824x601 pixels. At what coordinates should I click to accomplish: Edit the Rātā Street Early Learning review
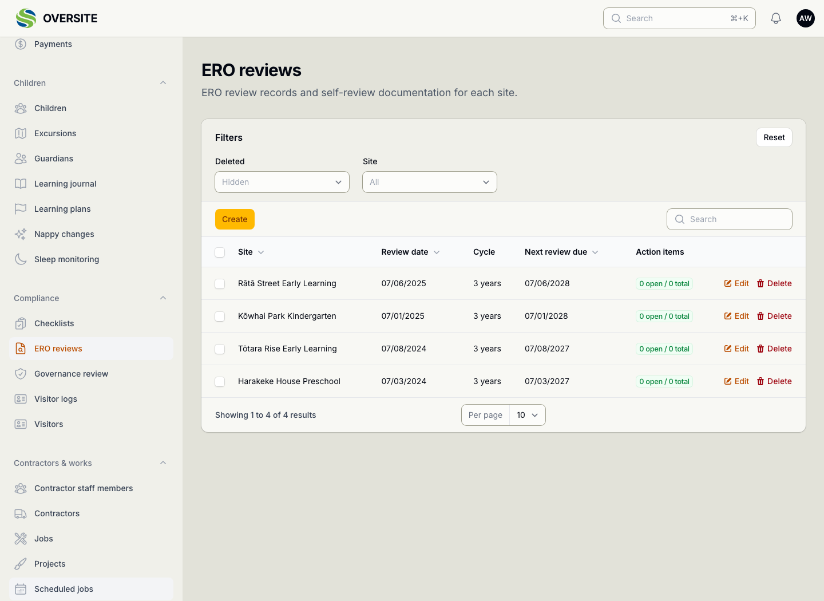point(736,283)
